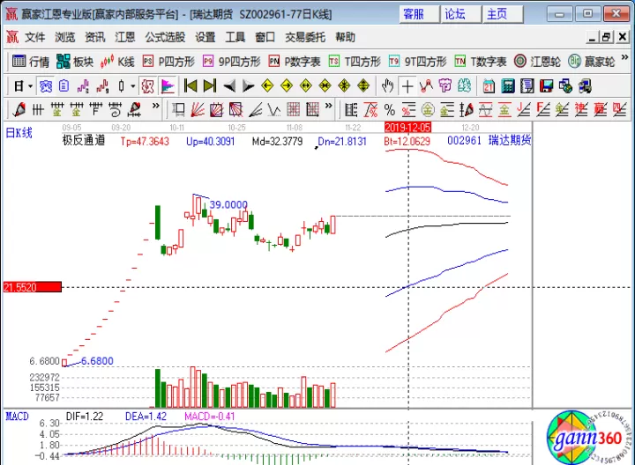Switch to K线 candlestick chart
Screen dimensions: 635x465
tap(117, 62)
